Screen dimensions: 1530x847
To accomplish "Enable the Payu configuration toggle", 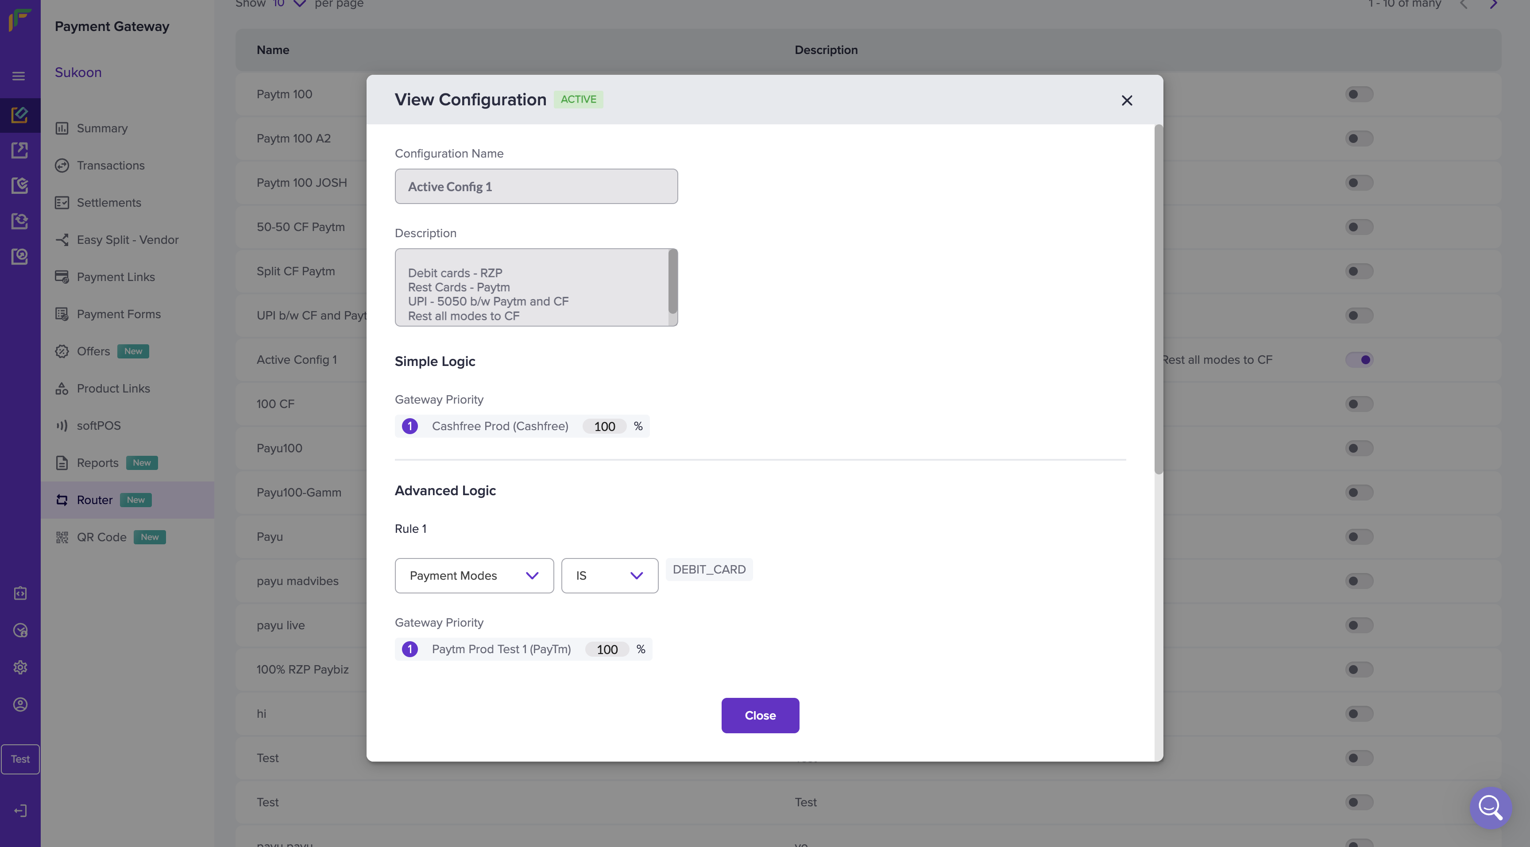I will (1359, 537).
